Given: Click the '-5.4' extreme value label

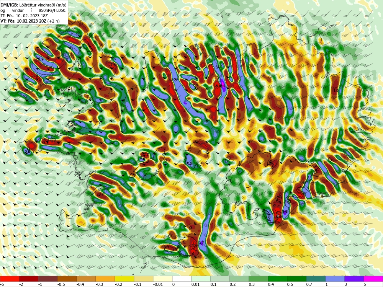Looking at the screenshot, I should coord(218,86).
